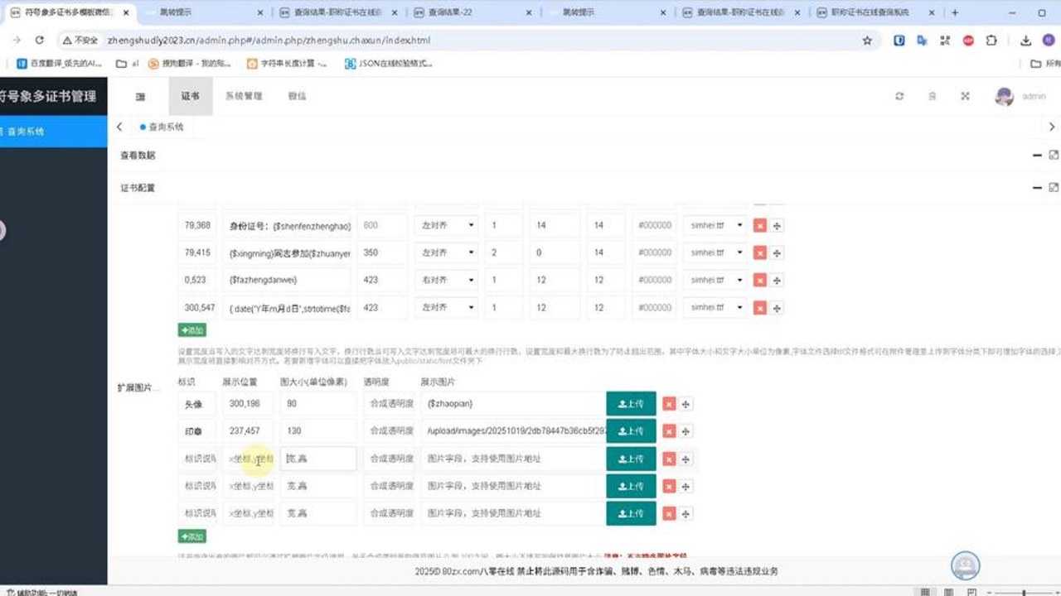Open the 微信 top menu item
The width and height of the screenshot is (1061, 596).
coord(297,96)
